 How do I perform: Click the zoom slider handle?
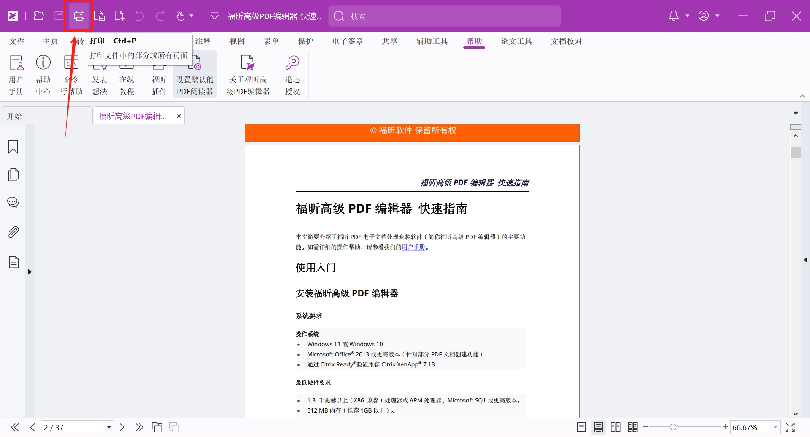(673, 427)
